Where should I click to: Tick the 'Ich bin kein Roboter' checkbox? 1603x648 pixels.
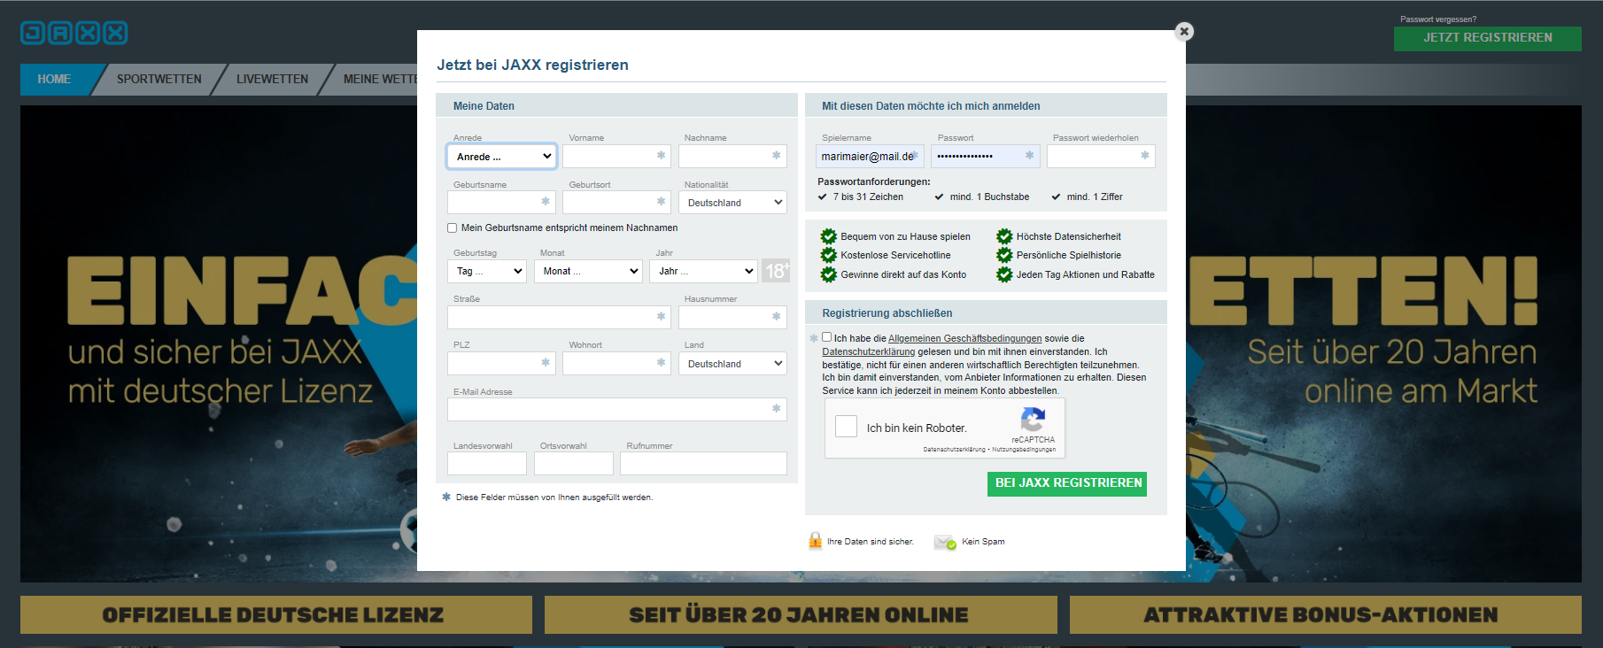point(847,427)
